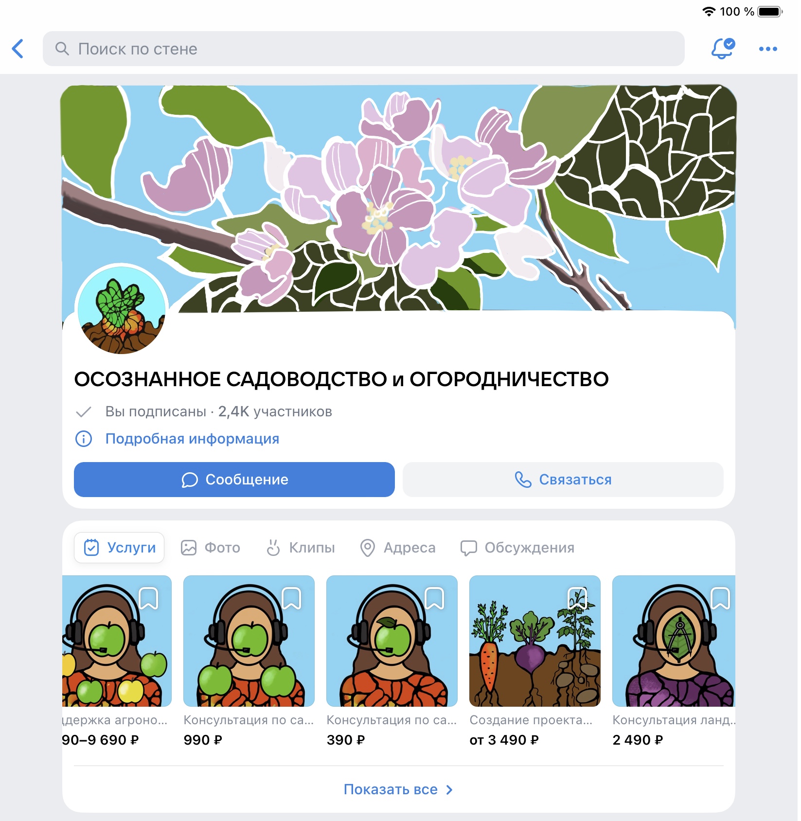Open the Подробная информация link
801x821 pixels.
coord(192,439)
